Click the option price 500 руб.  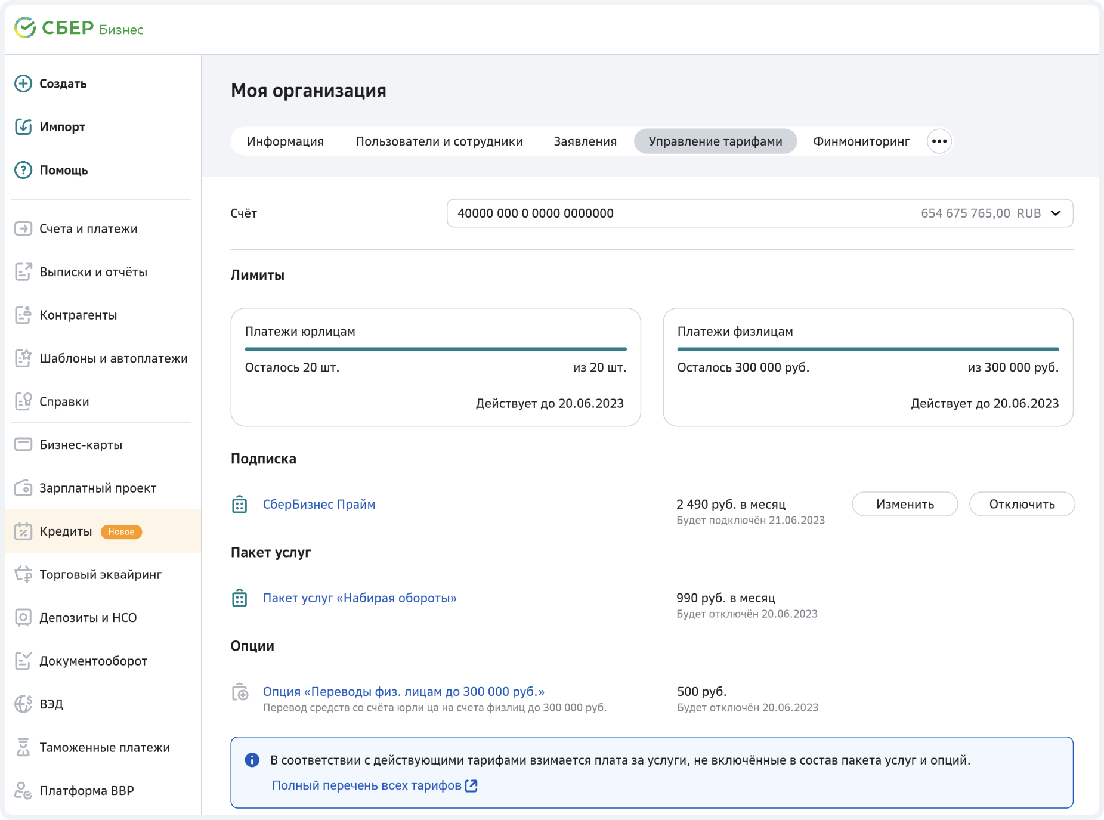[702, 692]
